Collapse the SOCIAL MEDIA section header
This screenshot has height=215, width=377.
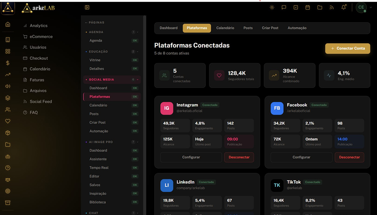point(112,80)
